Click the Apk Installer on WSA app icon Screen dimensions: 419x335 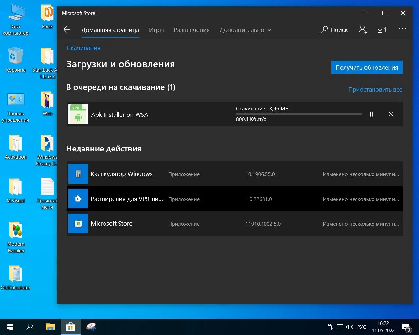click(78, 114)
